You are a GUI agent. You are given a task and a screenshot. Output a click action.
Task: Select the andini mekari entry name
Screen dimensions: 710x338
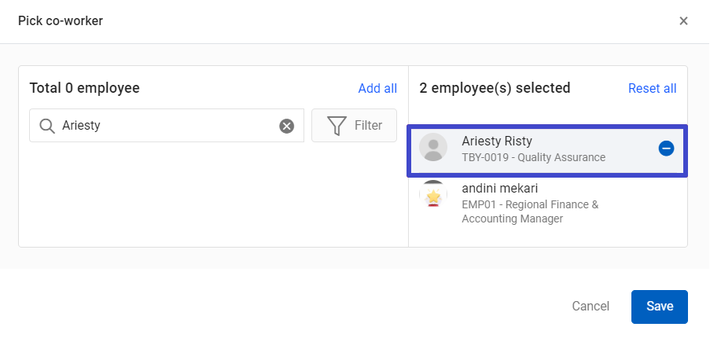click(x=499, y=188)
